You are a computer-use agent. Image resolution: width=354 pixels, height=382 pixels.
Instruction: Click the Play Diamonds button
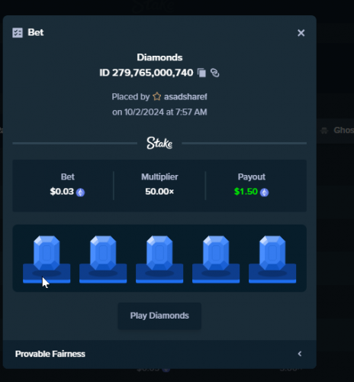(x=159, y=316)
